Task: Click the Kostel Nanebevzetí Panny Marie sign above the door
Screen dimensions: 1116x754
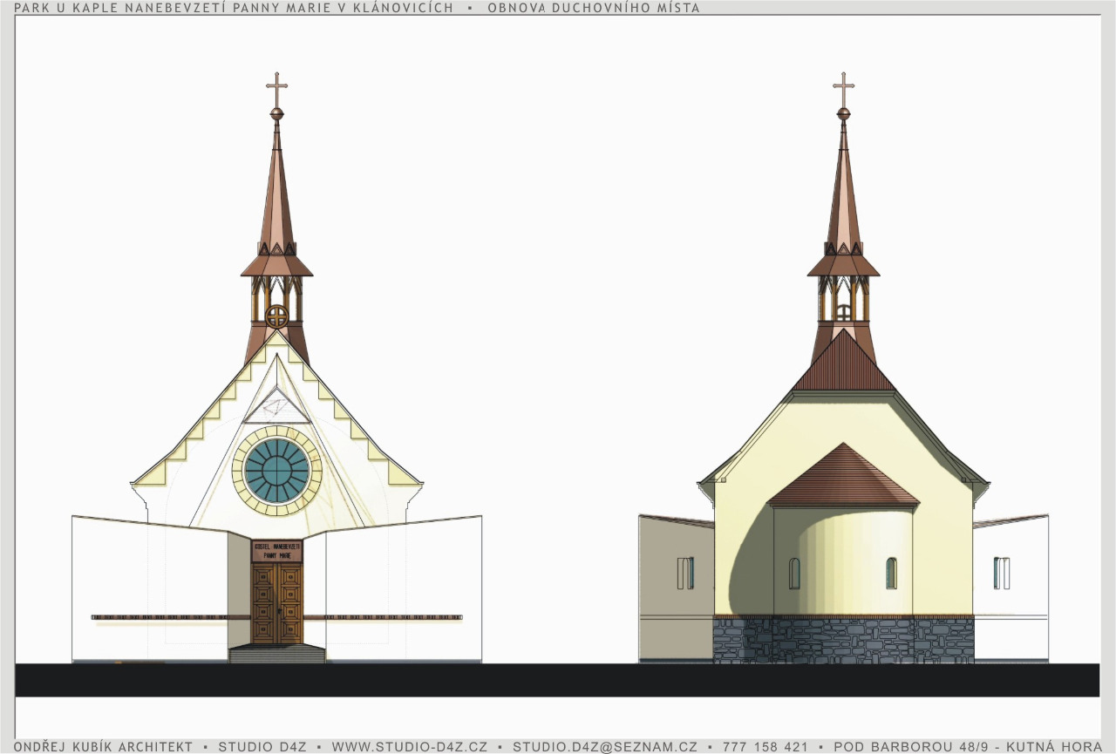Action: coord(277,551)
